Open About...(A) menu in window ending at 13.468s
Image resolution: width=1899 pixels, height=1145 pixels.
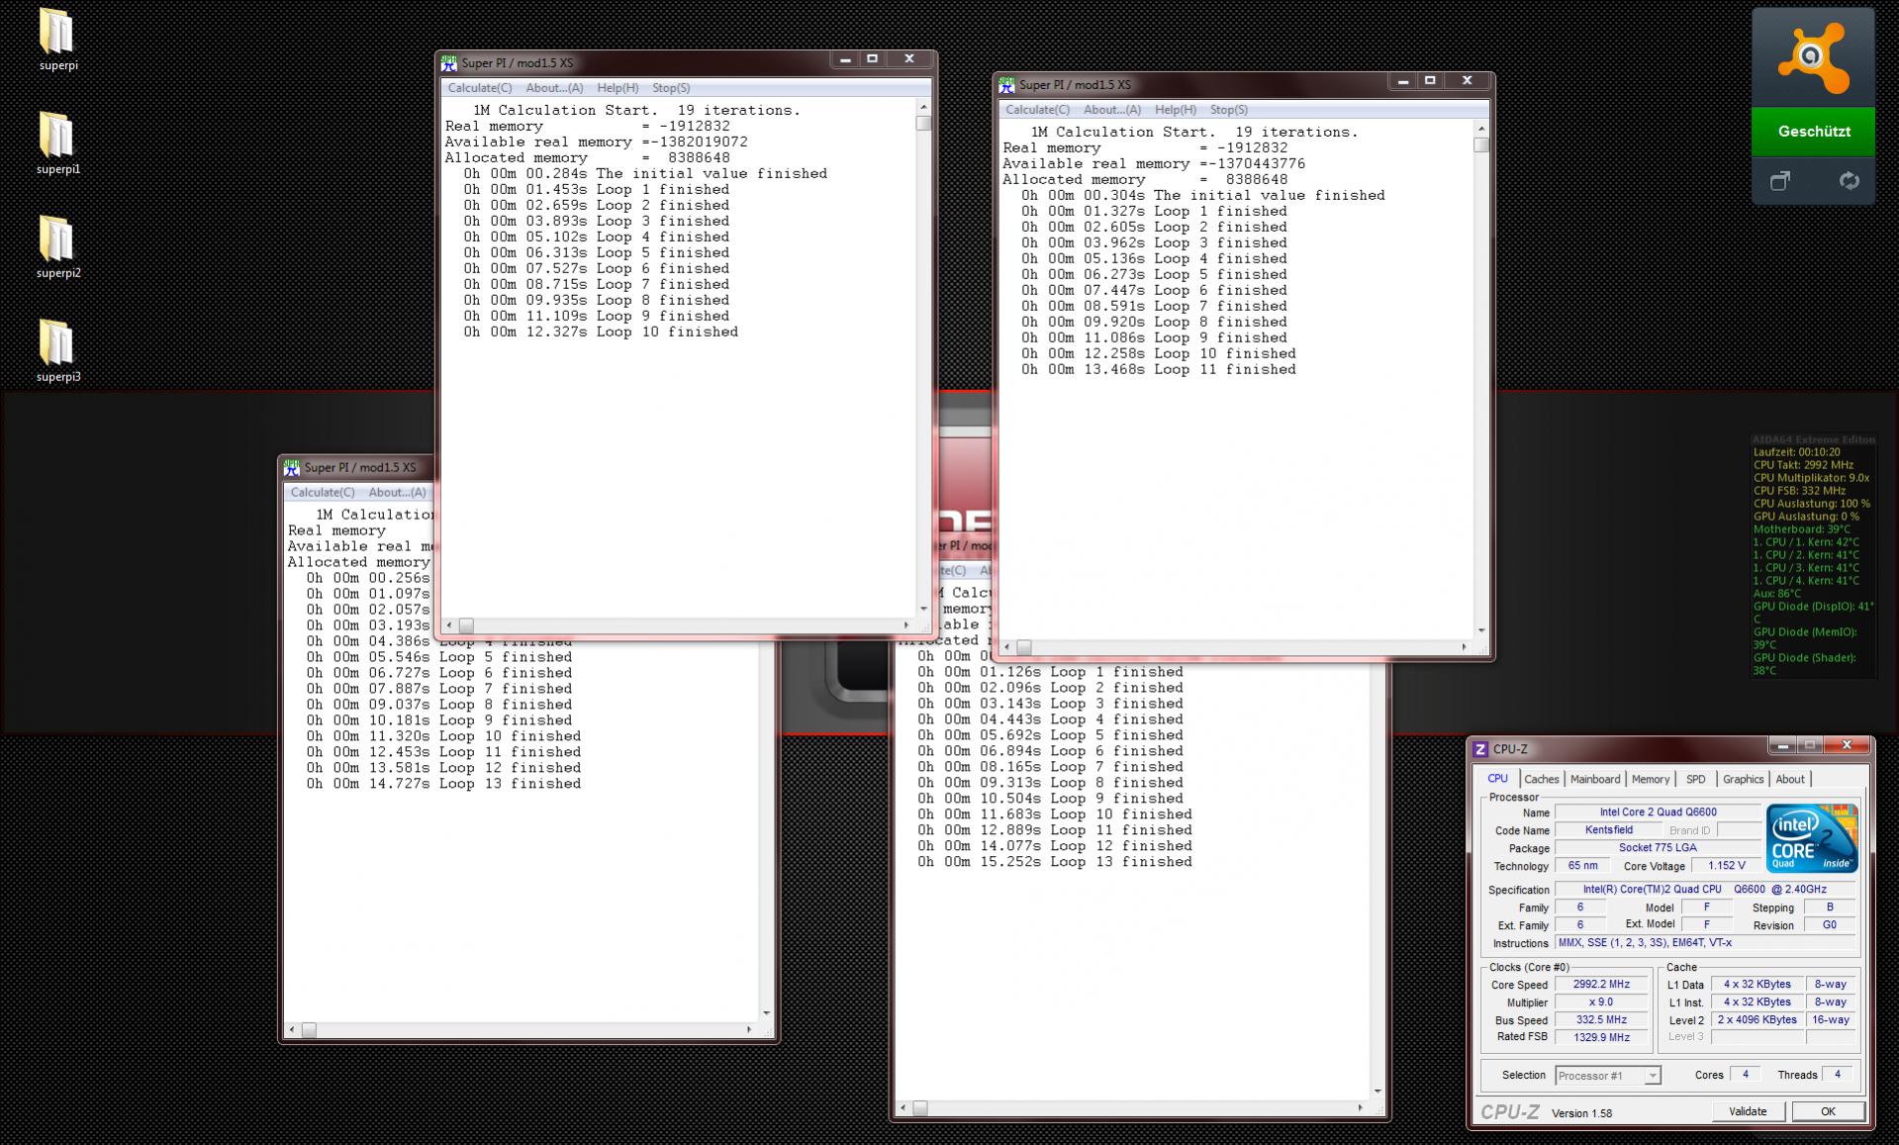pos(1112,110)
